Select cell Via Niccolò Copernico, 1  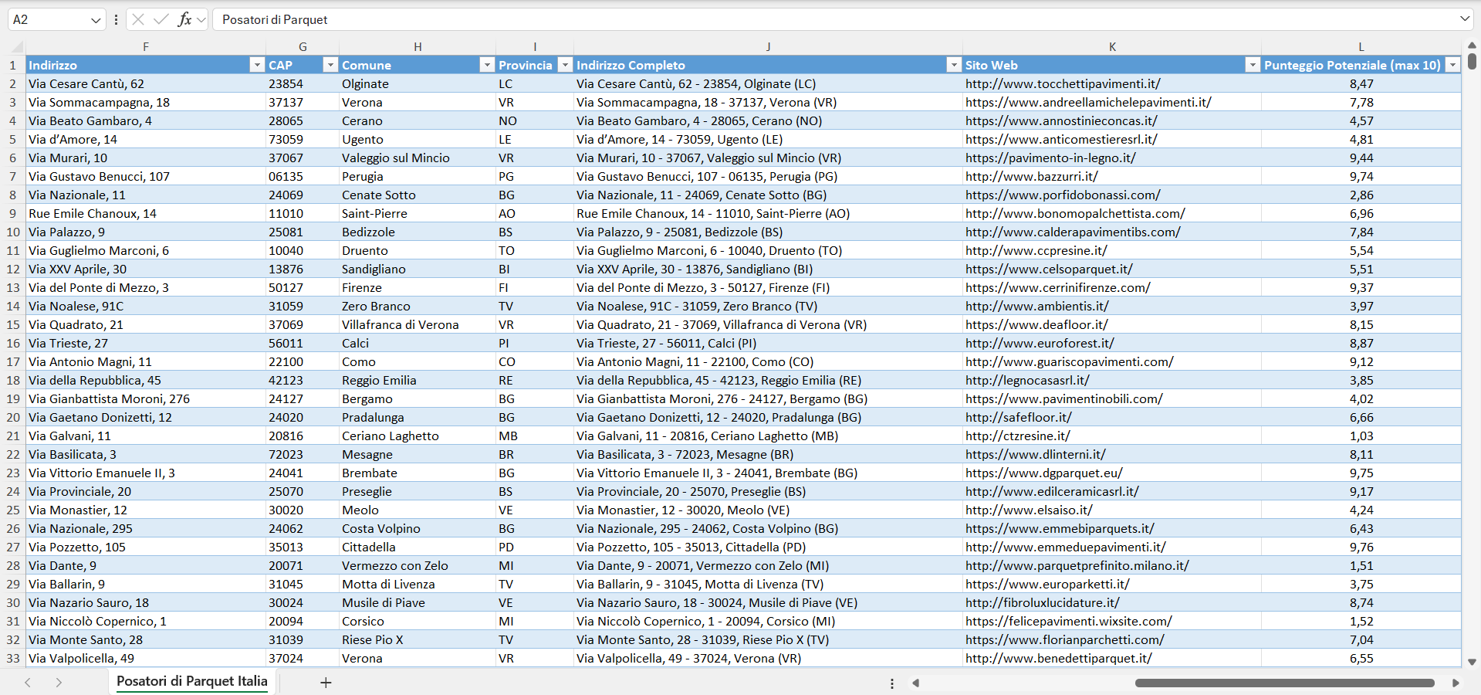coord(146,621)
